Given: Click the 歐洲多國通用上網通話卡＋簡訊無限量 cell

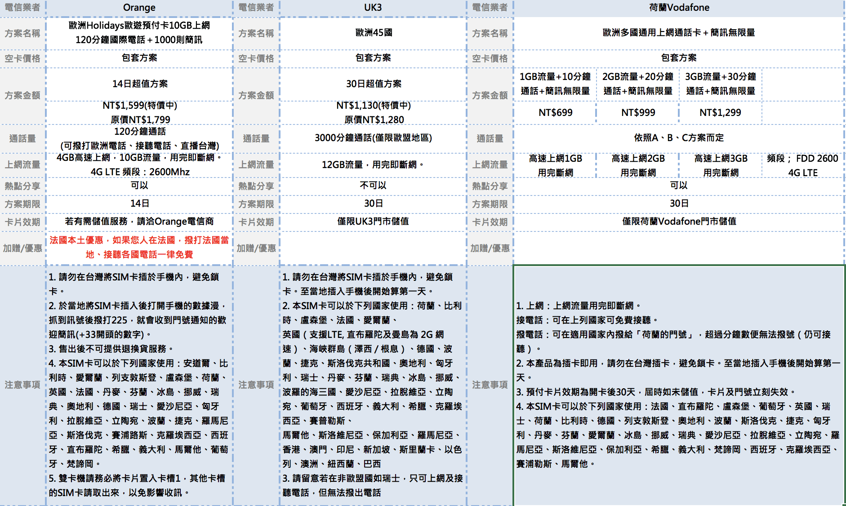Looking at the screenshot, I should [679, 33].
